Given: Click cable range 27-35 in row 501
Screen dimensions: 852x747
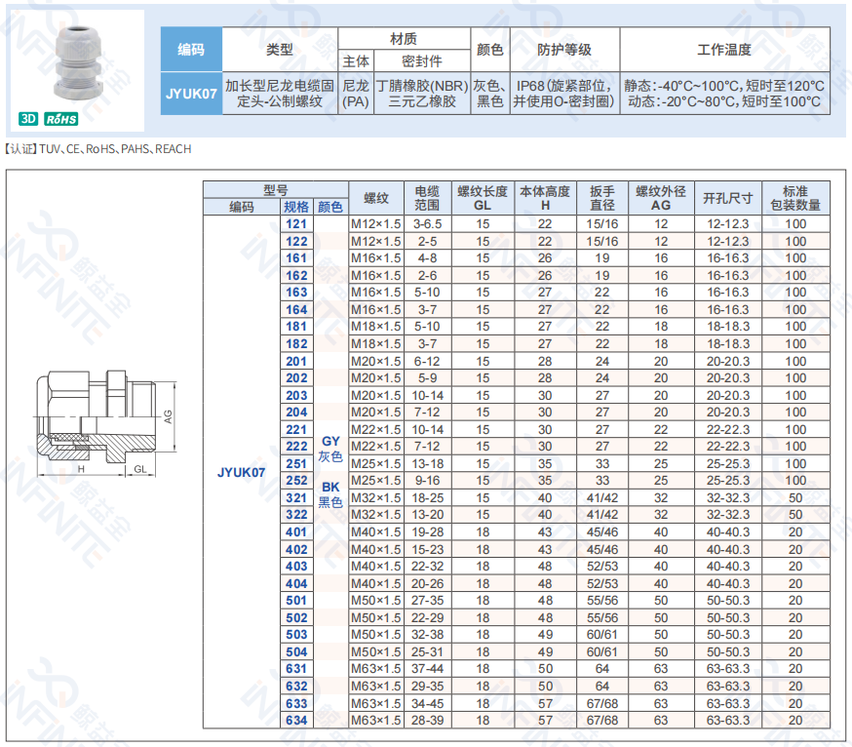Looking at the screenshot, I should pos(427,601).
